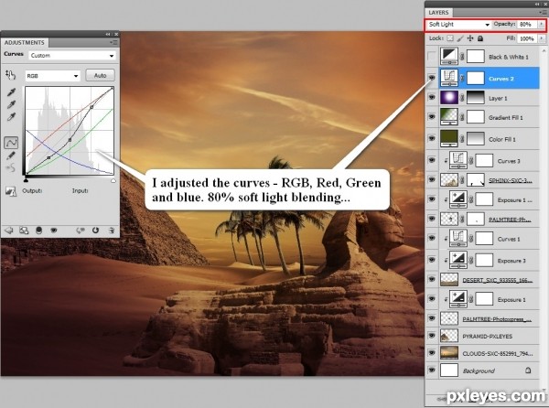Open the Fill slider arrow
Viewport: 549px width, 408px height.
click(542, 38)
